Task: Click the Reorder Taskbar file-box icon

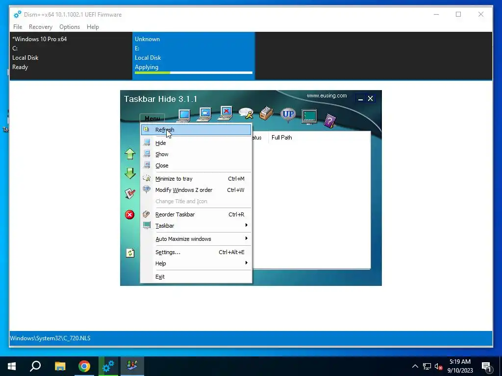Action: coord(266,114)
